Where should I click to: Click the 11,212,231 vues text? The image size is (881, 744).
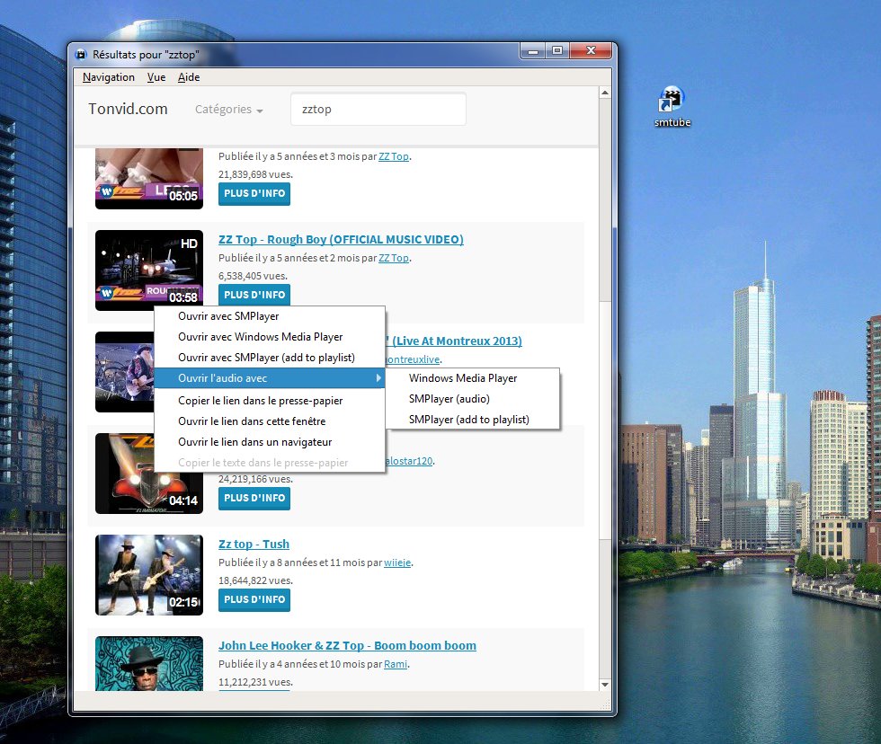click(255, 682)
